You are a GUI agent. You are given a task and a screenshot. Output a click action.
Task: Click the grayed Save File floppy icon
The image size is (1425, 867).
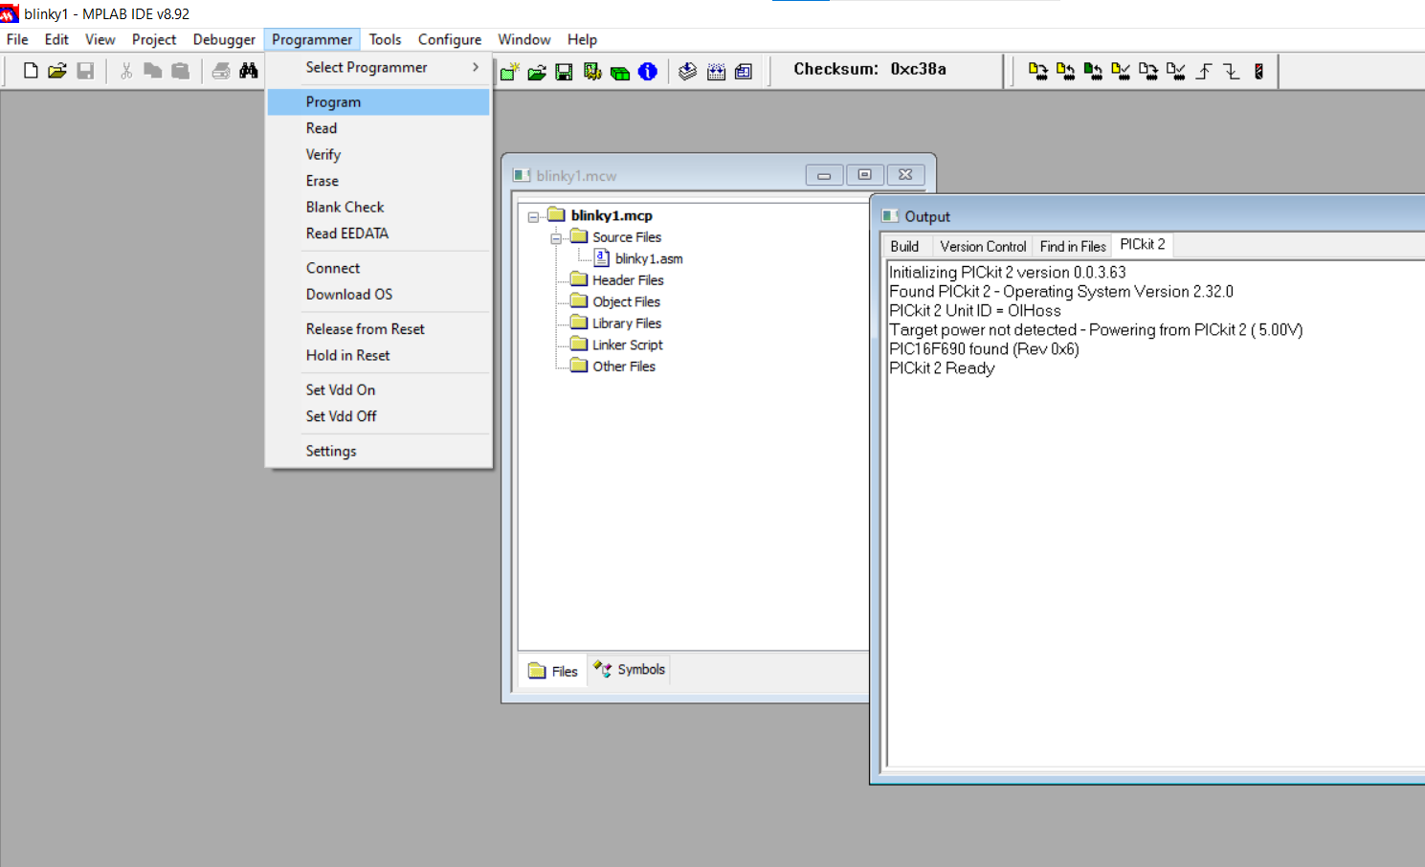(x=85, y=71)
